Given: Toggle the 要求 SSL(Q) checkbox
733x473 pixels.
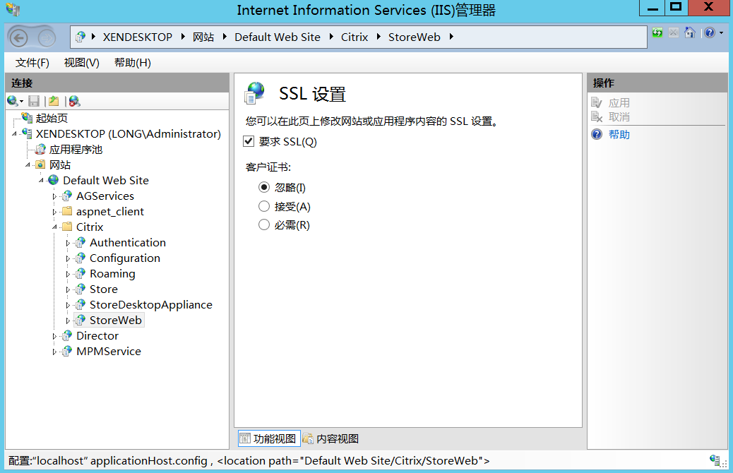Looking at the screenshot, I should pyautogui.click(x=249, y=141).
